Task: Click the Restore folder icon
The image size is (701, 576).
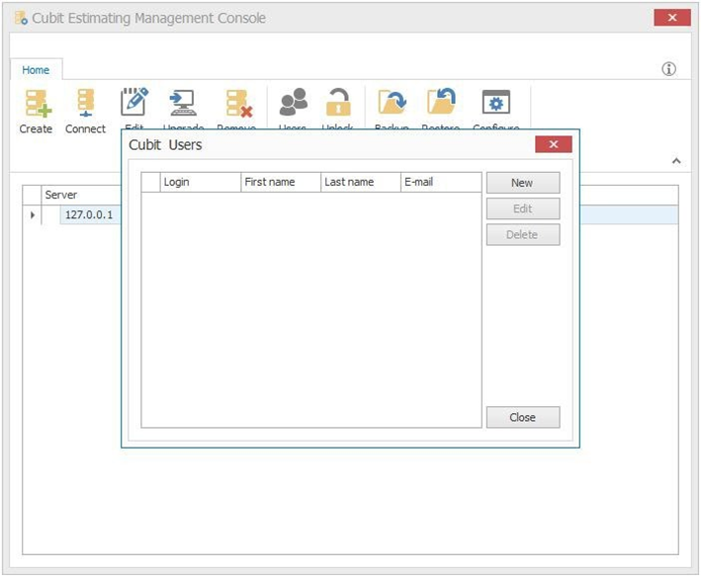Action: click(441, 101)
